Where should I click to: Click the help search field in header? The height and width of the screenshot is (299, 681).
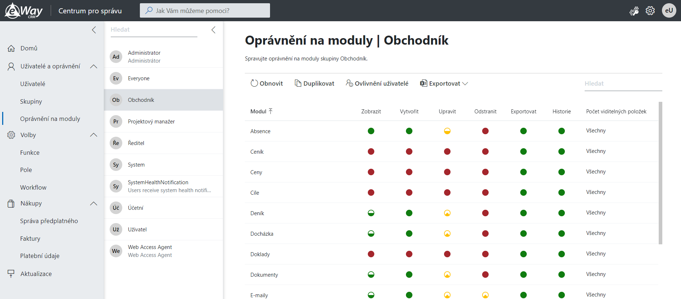205,10
